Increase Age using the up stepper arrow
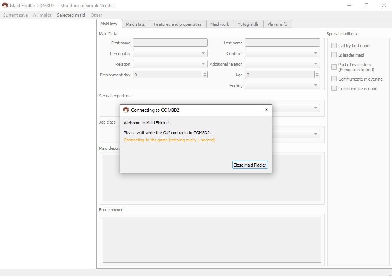 pos(317,73)
